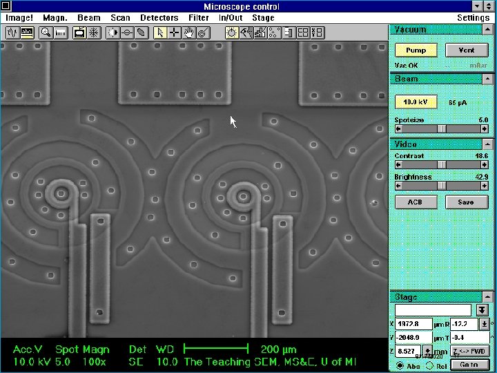The height and width of the screenshot is (373, 497).
Task: Click the tilted ellipse stigmator icon
Action: [142, 32]
